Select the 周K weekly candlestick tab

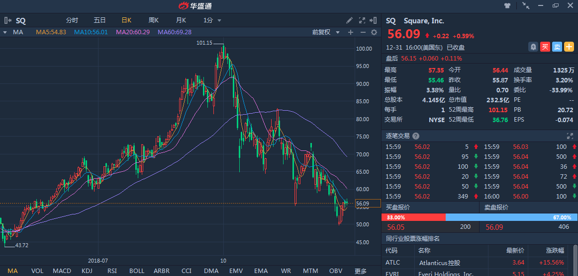coord(153,21)
